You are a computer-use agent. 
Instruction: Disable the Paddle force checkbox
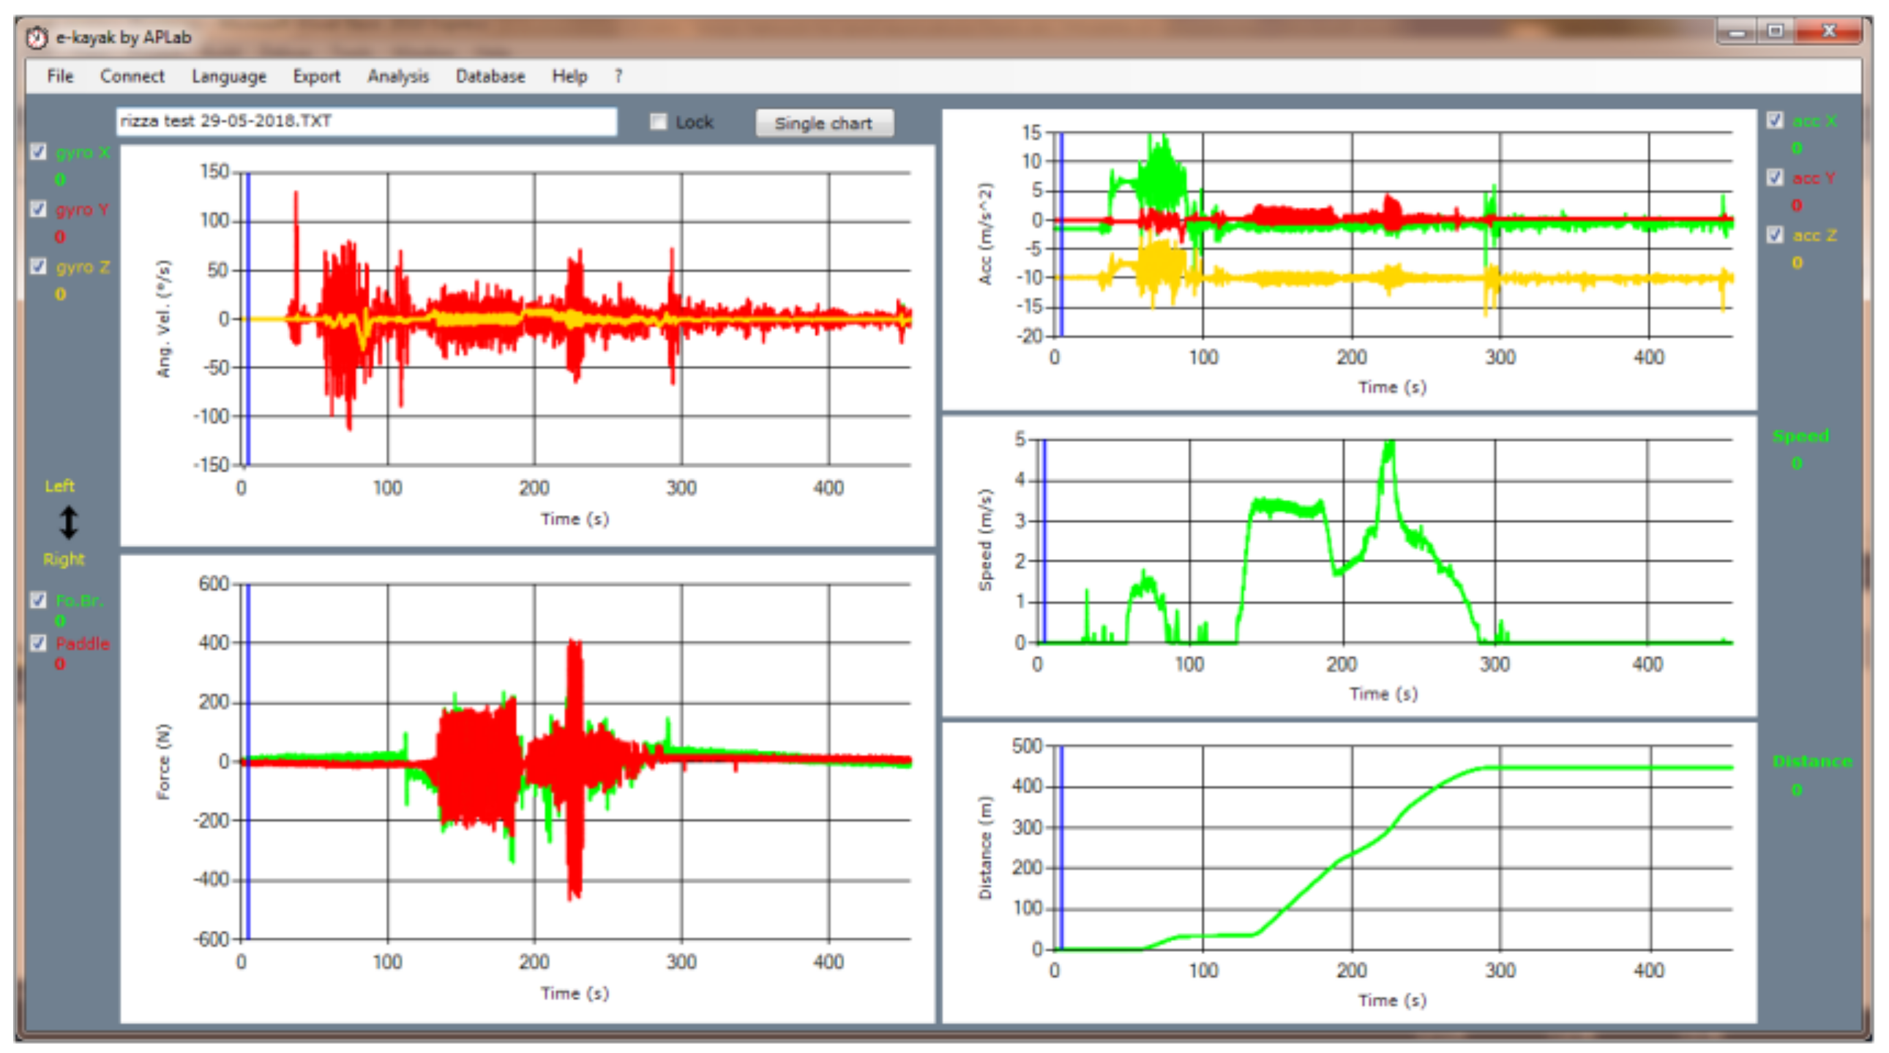(39, 643)
